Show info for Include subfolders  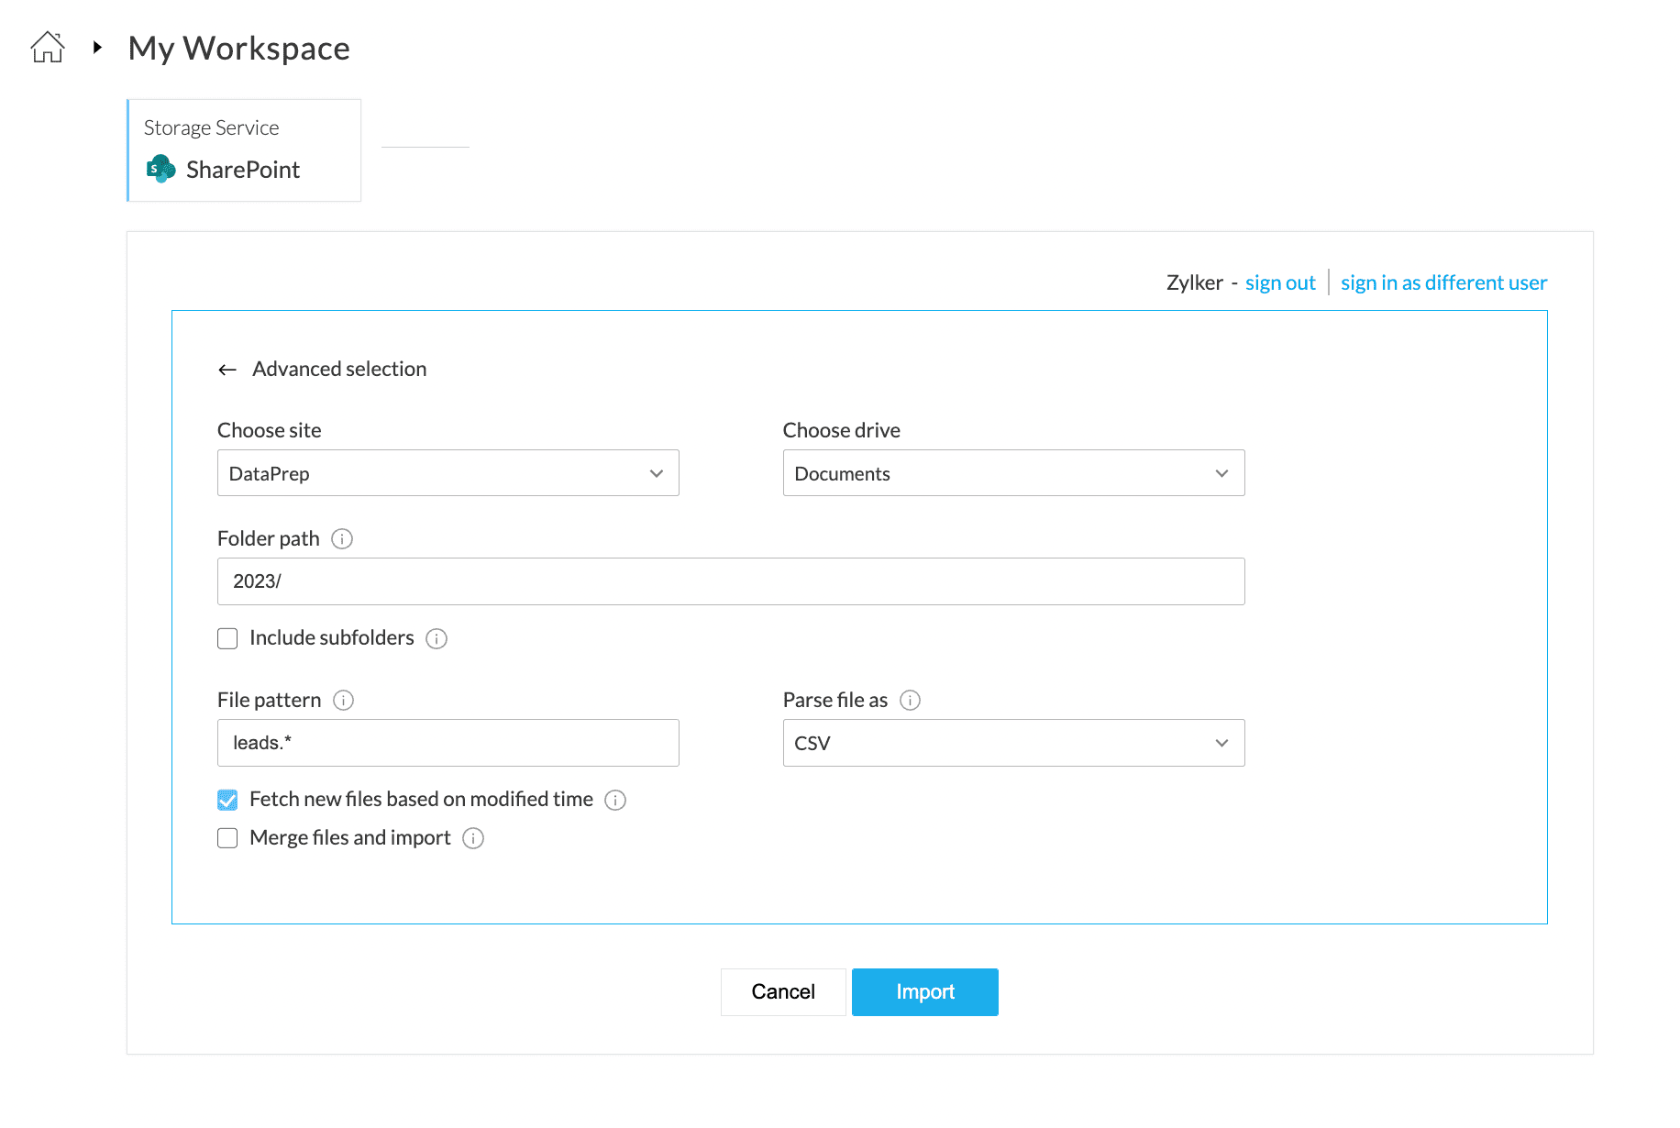pos(437,639)
